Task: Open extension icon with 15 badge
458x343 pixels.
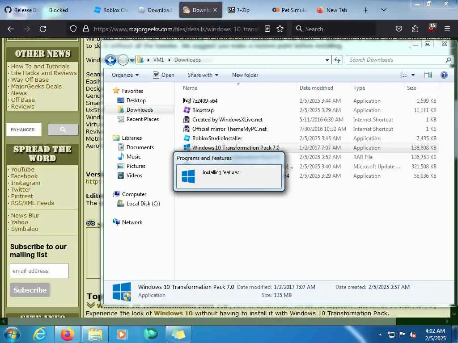Action: point(432,28)
